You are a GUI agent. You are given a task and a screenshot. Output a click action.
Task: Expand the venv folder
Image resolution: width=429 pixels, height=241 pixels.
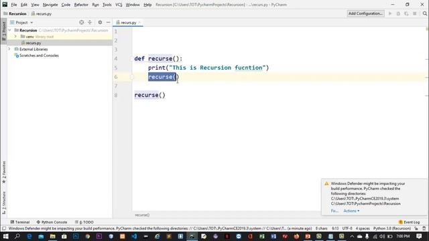click(15, 36)
